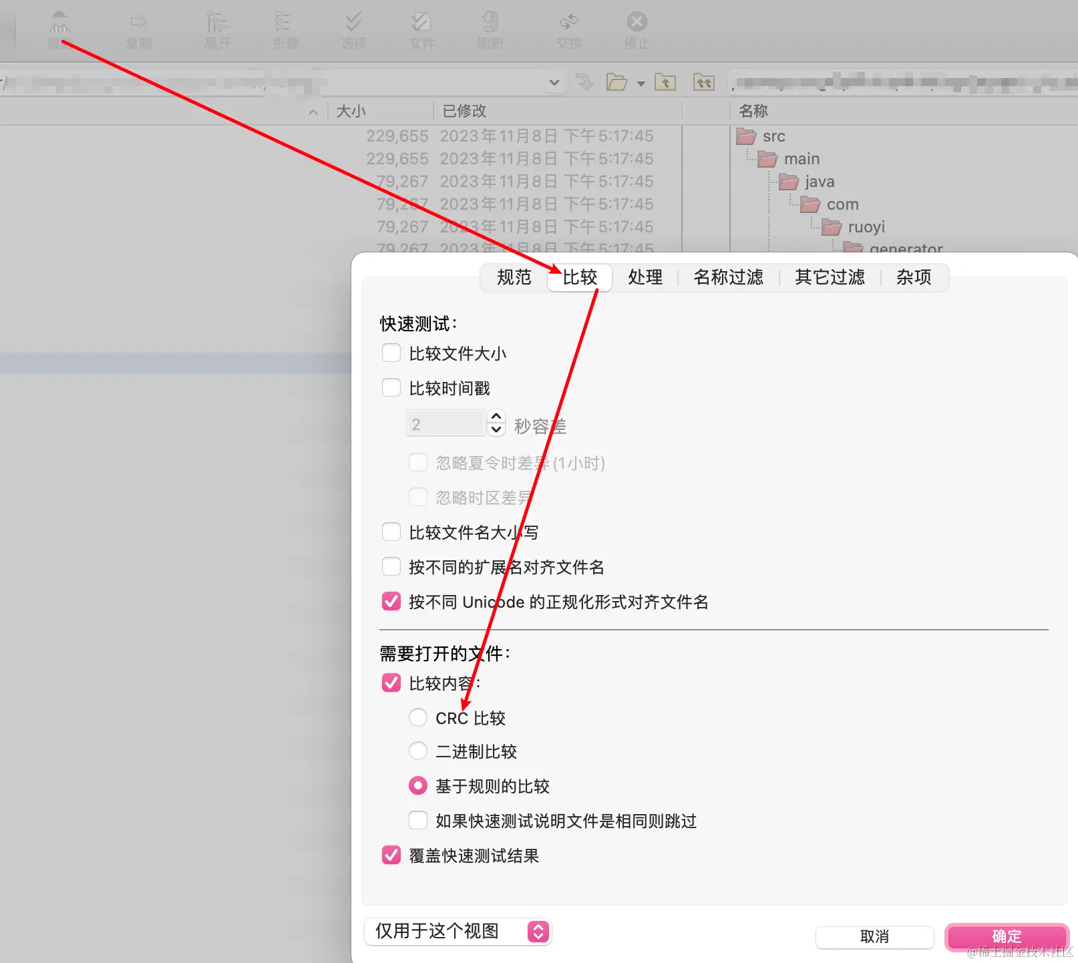1078x963 pixels.
Task: Uncheck the 比较内容 checkbox
Action: [391, 683]
